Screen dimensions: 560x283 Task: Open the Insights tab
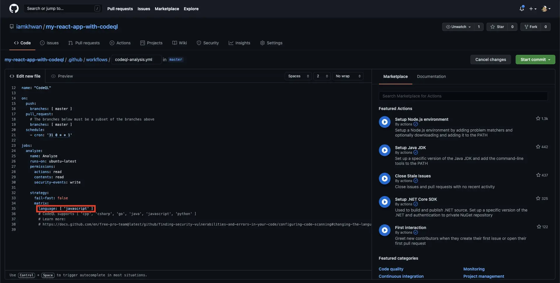click(239, 43)
